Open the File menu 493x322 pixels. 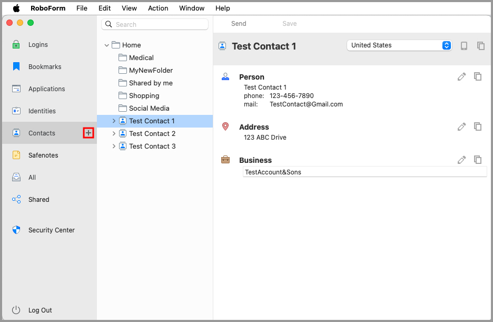click(82, 8)
